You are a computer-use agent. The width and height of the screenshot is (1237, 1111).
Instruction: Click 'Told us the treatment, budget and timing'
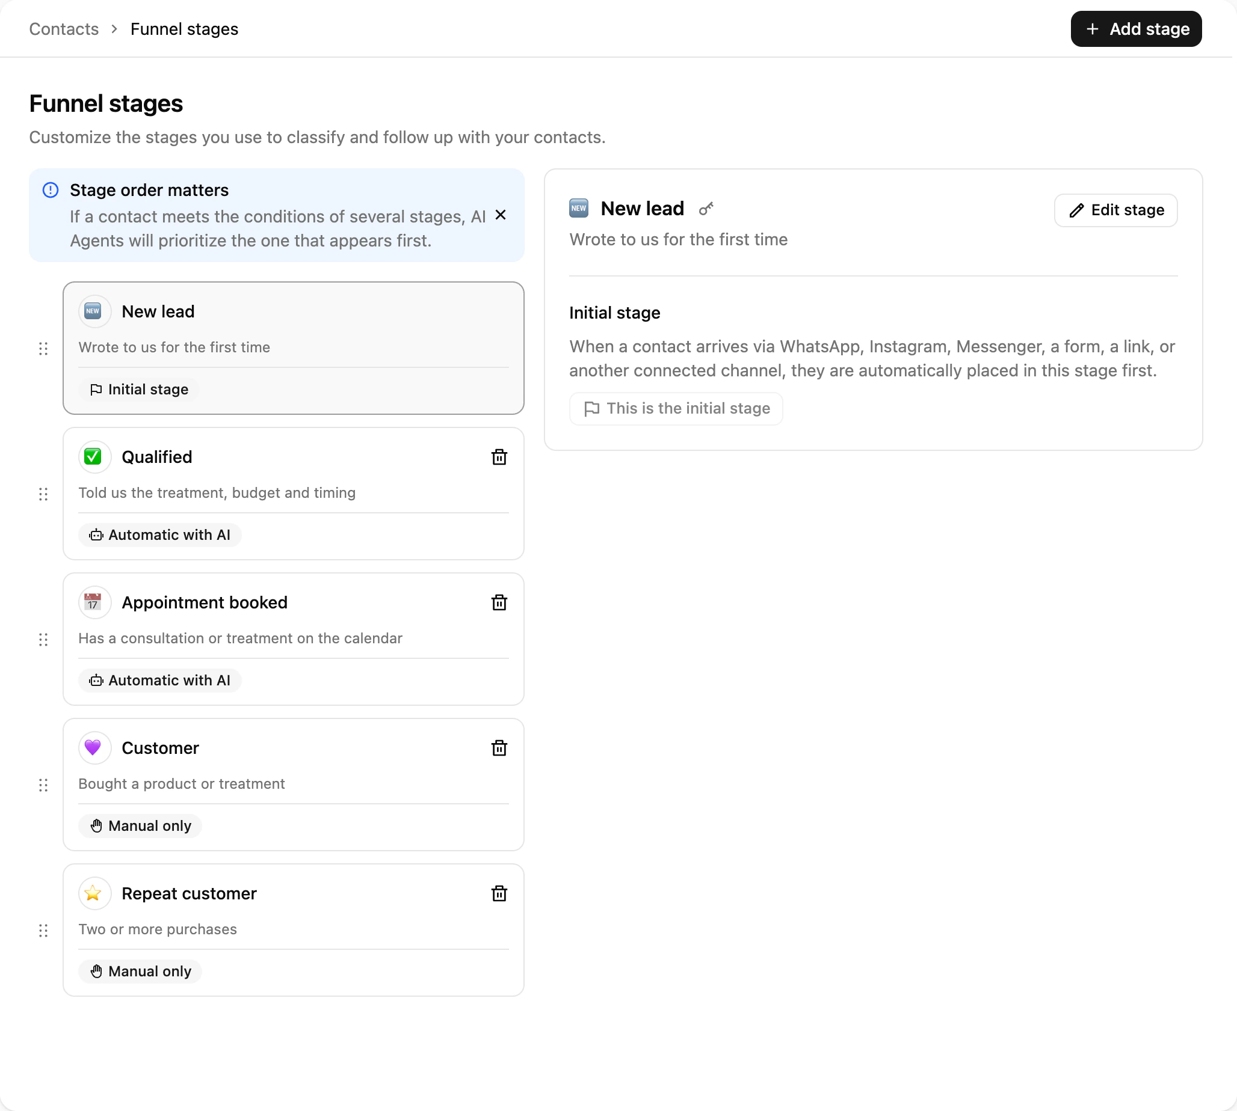[217, 492]
